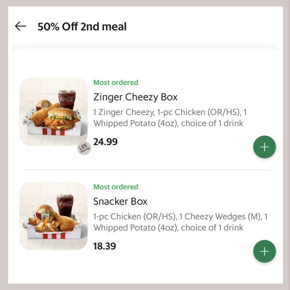
Task: Tap Coca-Cola cup in Snacker Box image
Action: tap(65, 205)
